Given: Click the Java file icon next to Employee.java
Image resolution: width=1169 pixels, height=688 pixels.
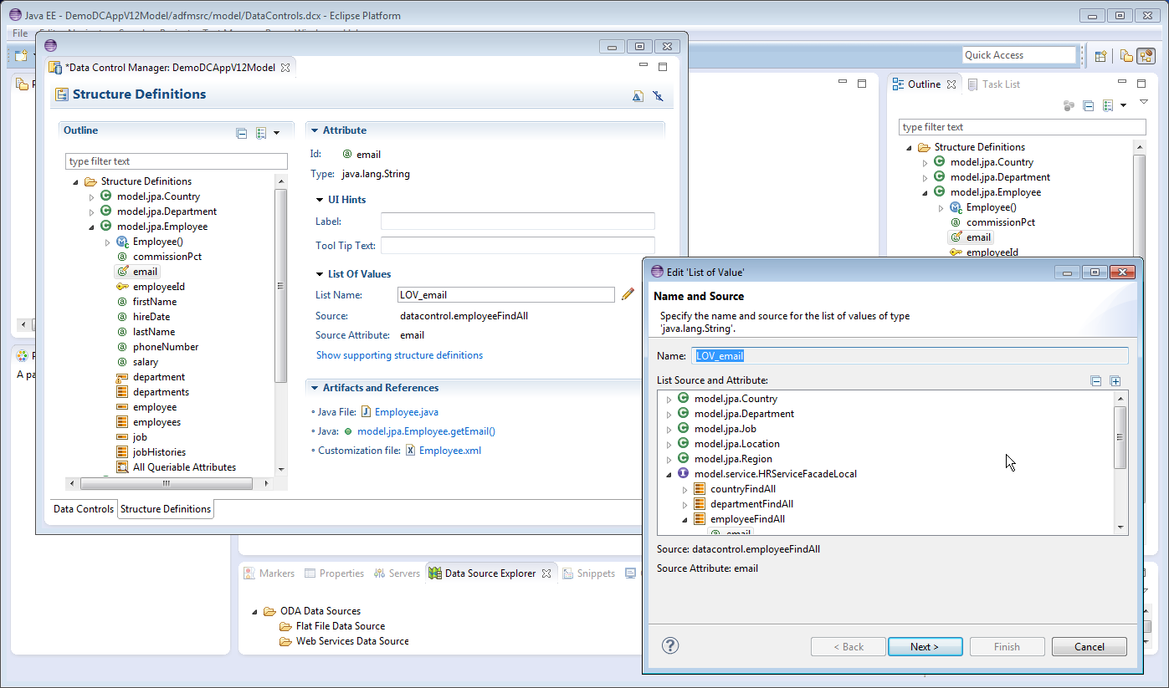Looking at the screenshot, I should click(366, 412).
